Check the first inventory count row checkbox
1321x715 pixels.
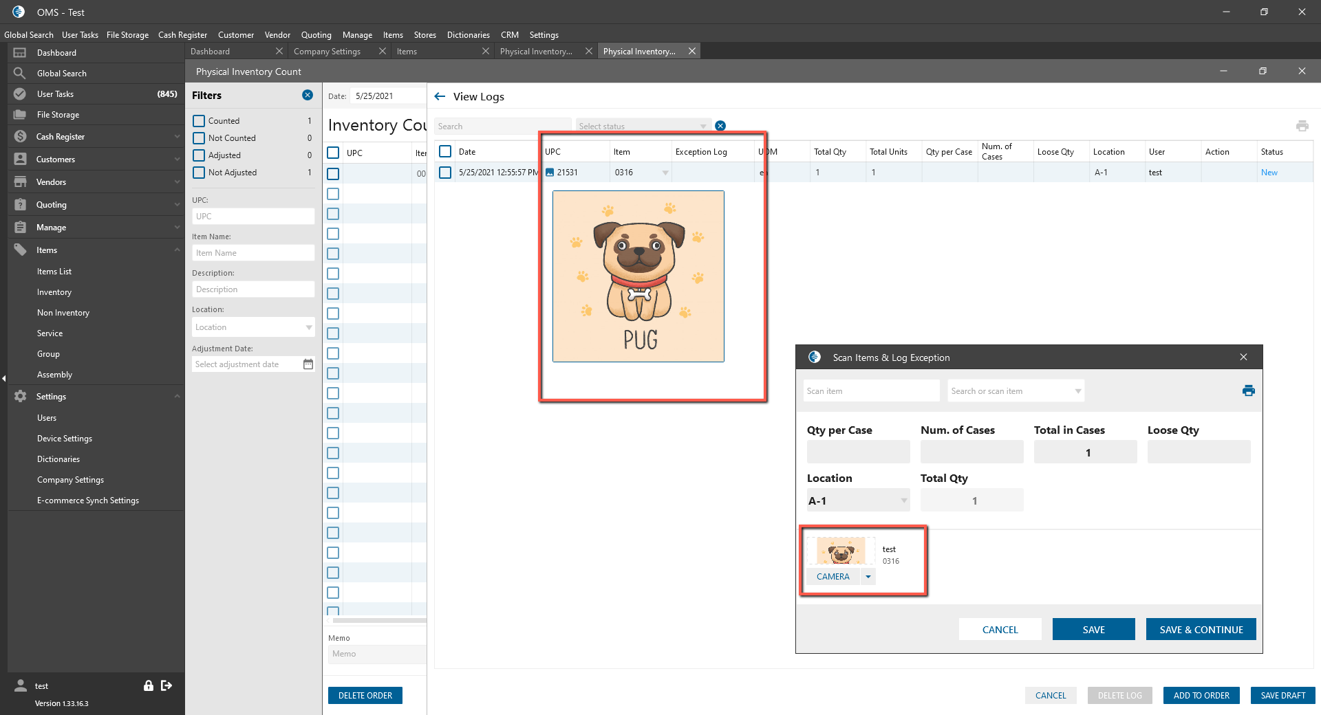tap(334, 174)
